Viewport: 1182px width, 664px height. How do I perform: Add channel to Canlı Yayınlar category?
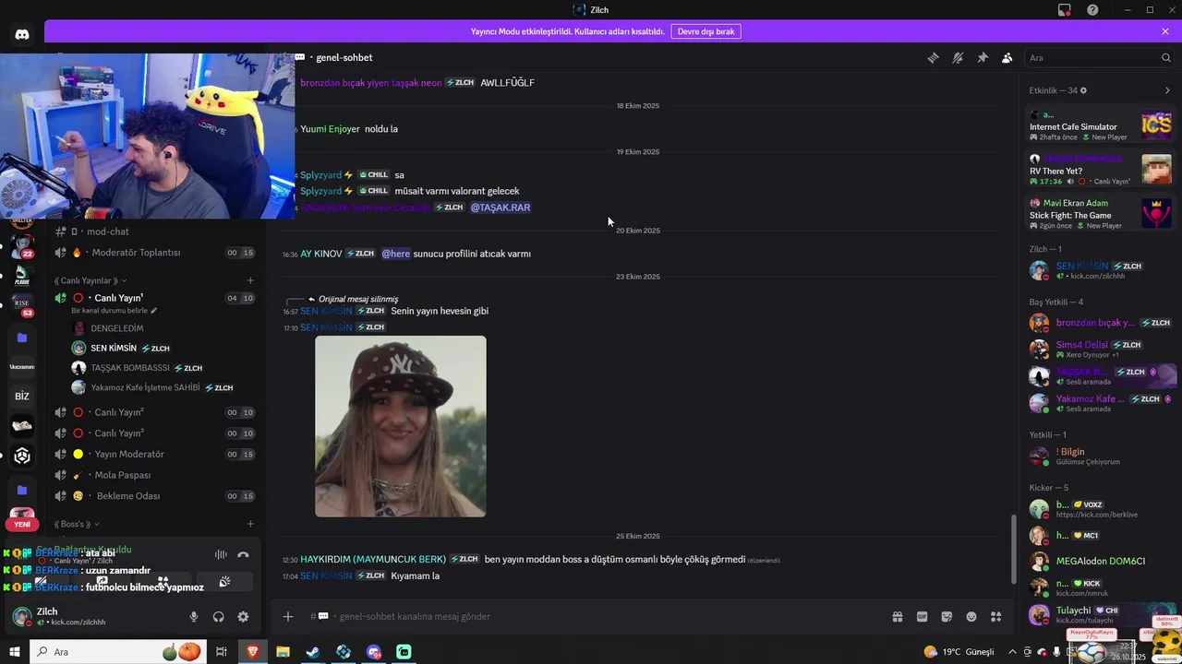pos(250,280)
